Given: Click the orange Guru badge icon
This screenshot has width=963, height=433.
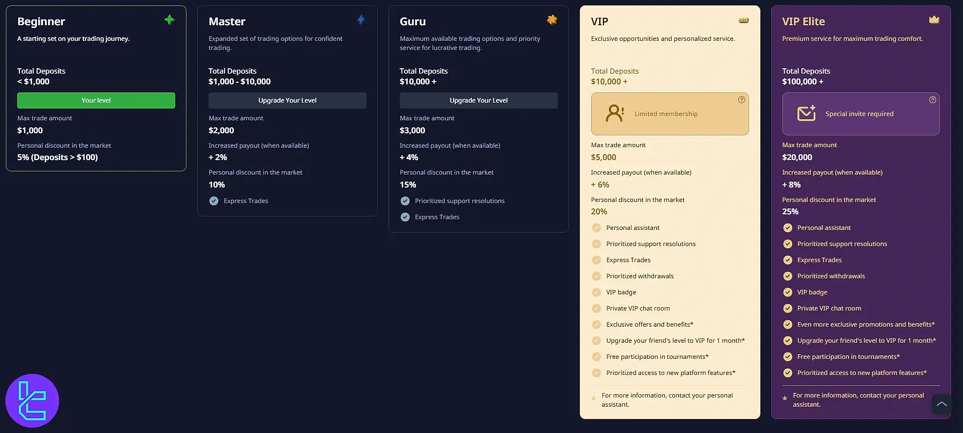Looking at the screenshot, I should pyautogui.click(x=552, y=20).
